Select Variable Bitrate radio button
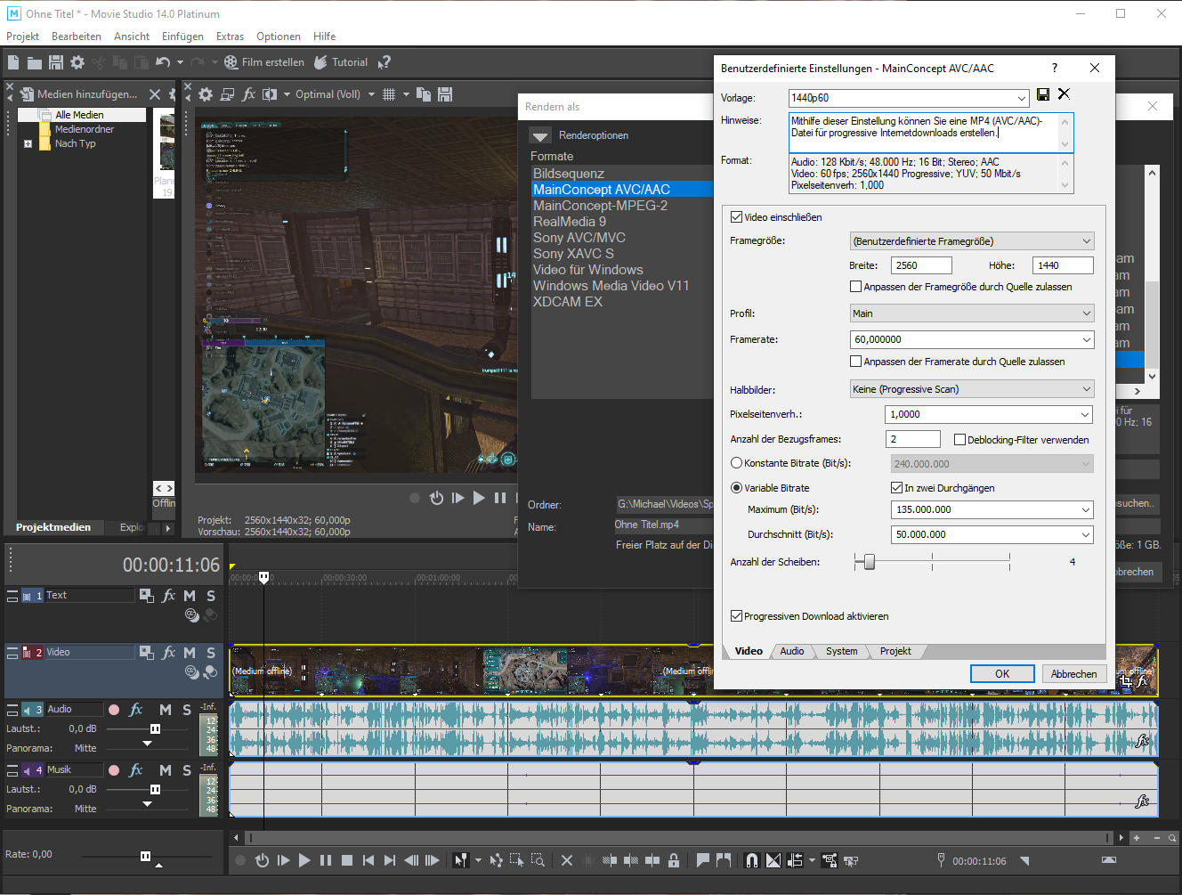Screen dimensions: 1182x895 (x=736, y=488)
